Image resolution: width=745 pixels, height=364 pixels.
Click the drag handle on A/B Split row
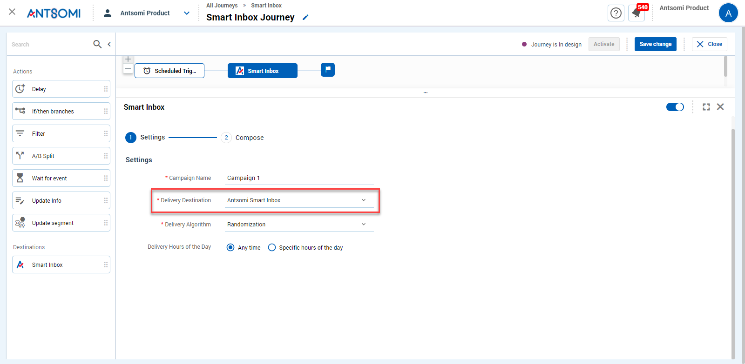pos(106,156)
